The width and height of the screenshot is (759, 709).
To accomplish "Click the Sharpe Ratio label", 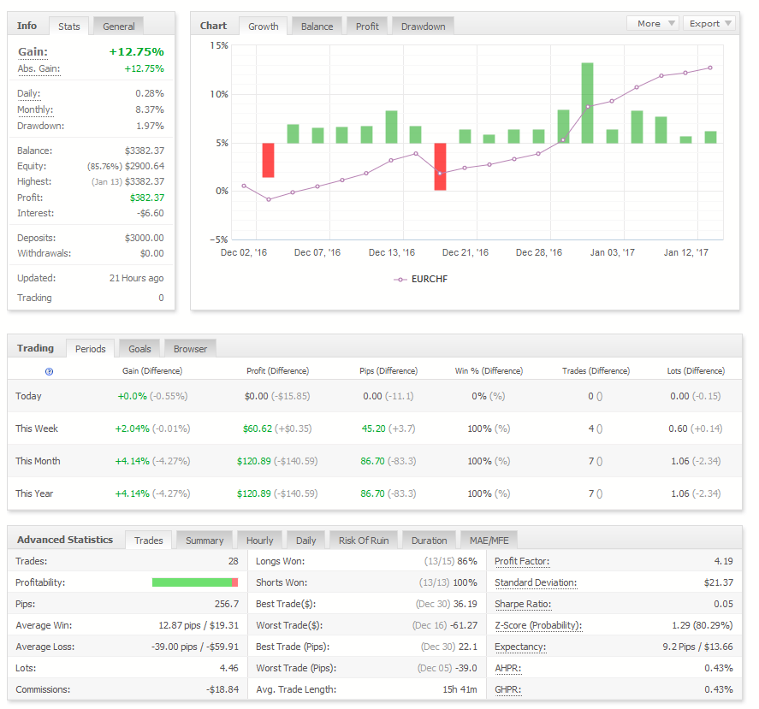I will (523, 604).
